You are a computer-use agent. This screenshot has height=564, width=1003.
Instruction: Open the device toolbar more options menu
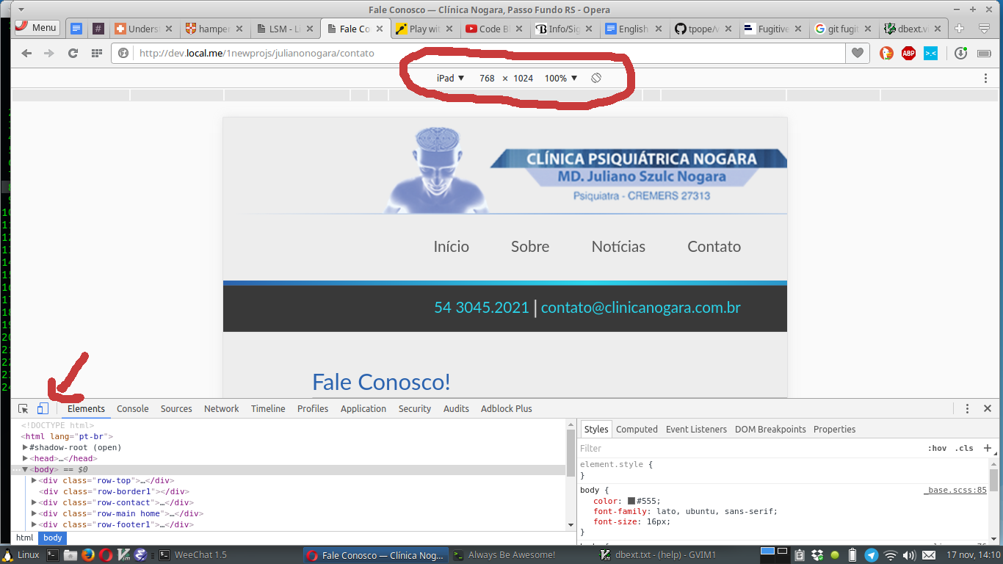coord(986,78)
